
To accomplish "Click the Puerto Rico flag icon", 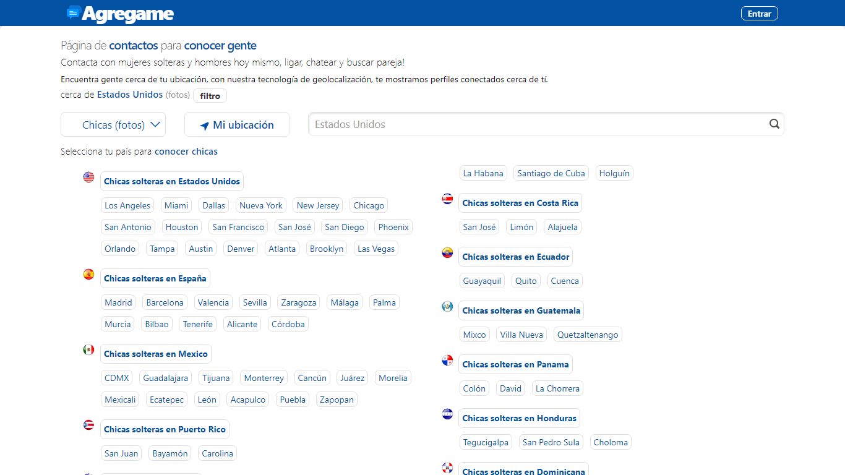I will (x=88, y=426).
